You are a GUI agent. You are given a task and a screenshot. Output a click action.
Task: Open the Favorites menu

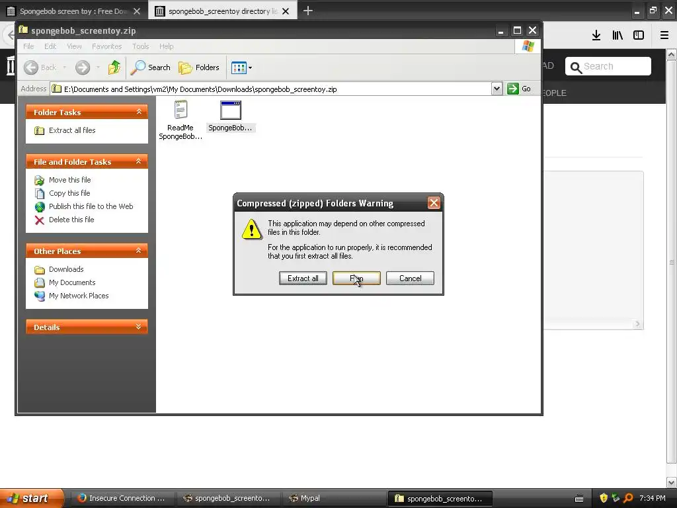106,46
